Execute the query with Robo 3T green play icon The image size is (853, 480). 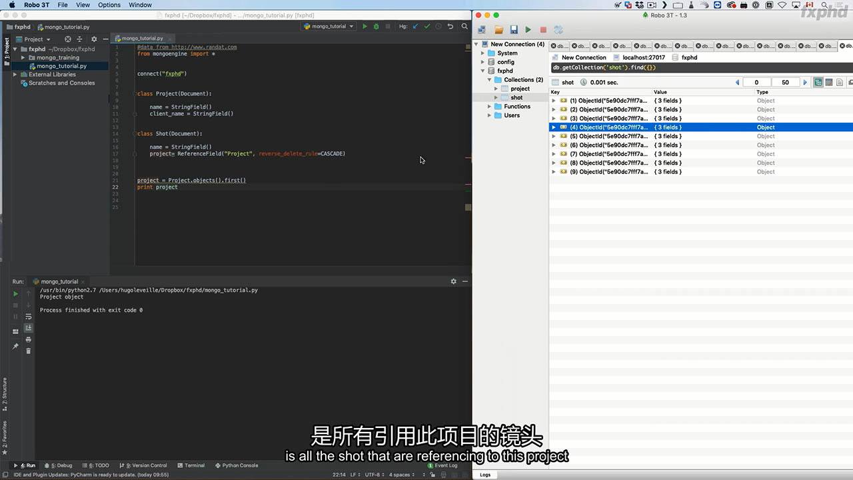pyautogui.click(x=528, y=30)
